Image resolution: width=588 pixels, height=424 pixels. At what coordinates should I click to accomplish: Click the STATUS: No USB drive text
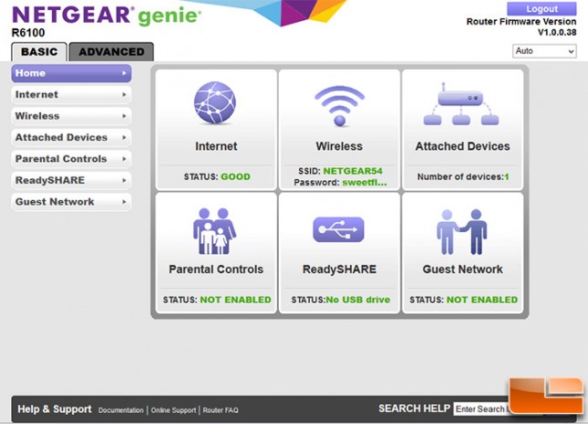point(341,299)
